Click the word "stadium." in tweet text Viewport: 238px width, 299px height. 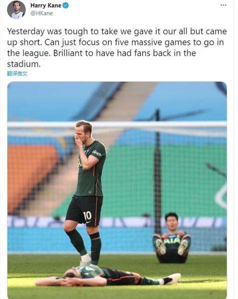(x=24, y=64)
